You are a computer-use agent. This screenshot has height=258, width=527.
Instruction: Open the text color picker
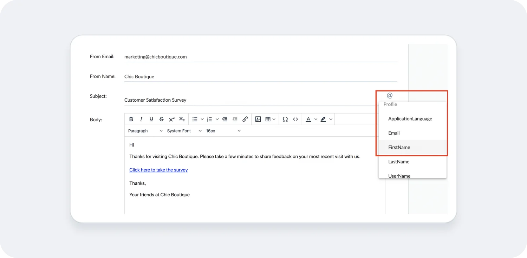tap(309, 119)
